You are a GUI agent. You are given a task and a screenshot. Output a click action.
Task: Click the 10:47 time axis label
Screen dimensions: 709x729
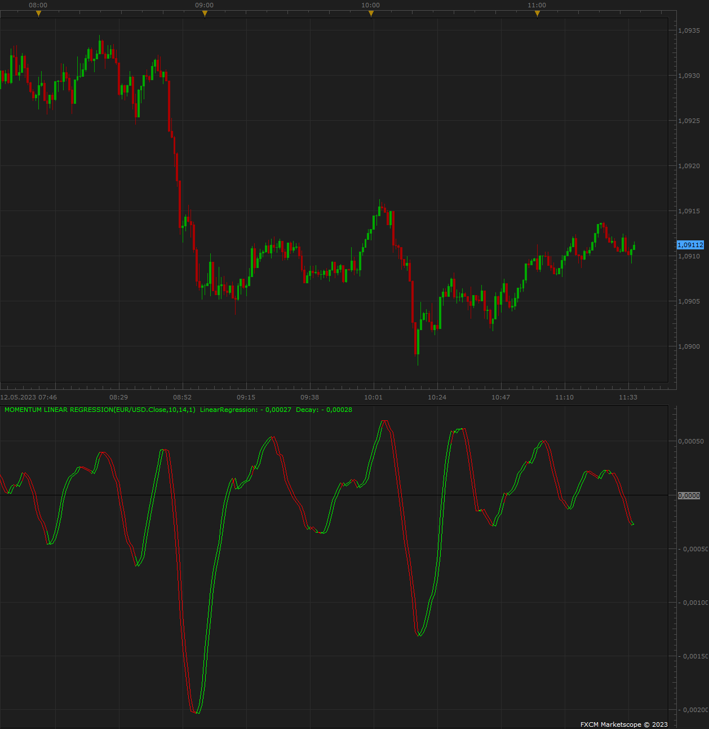[x=500, y=397]
